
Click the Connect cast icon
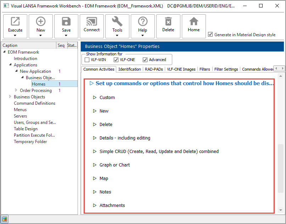(x=92, y=22)
